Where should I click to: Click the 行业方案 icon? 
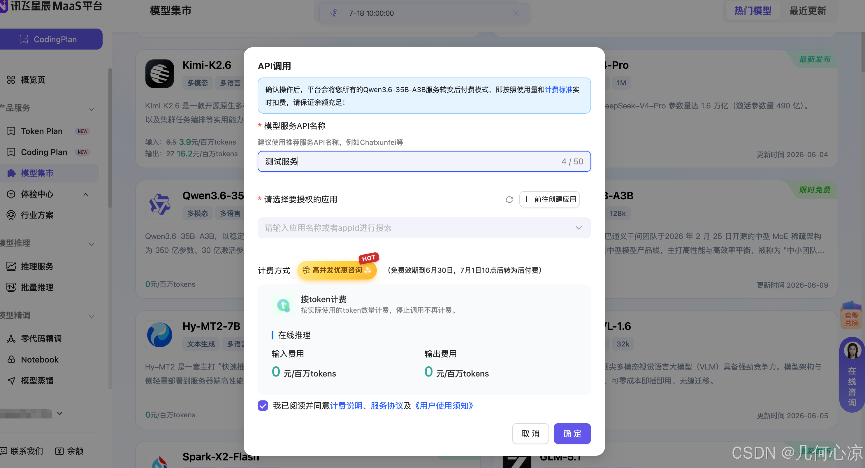11,215
